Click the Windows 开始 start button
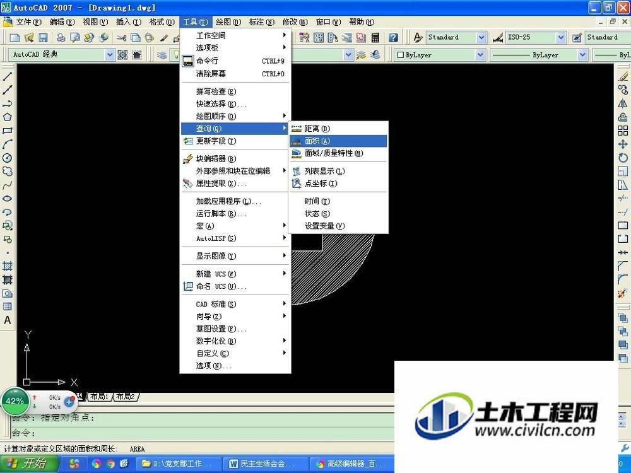Viewport: 631px width, 473px height. (x=29, y=464)
